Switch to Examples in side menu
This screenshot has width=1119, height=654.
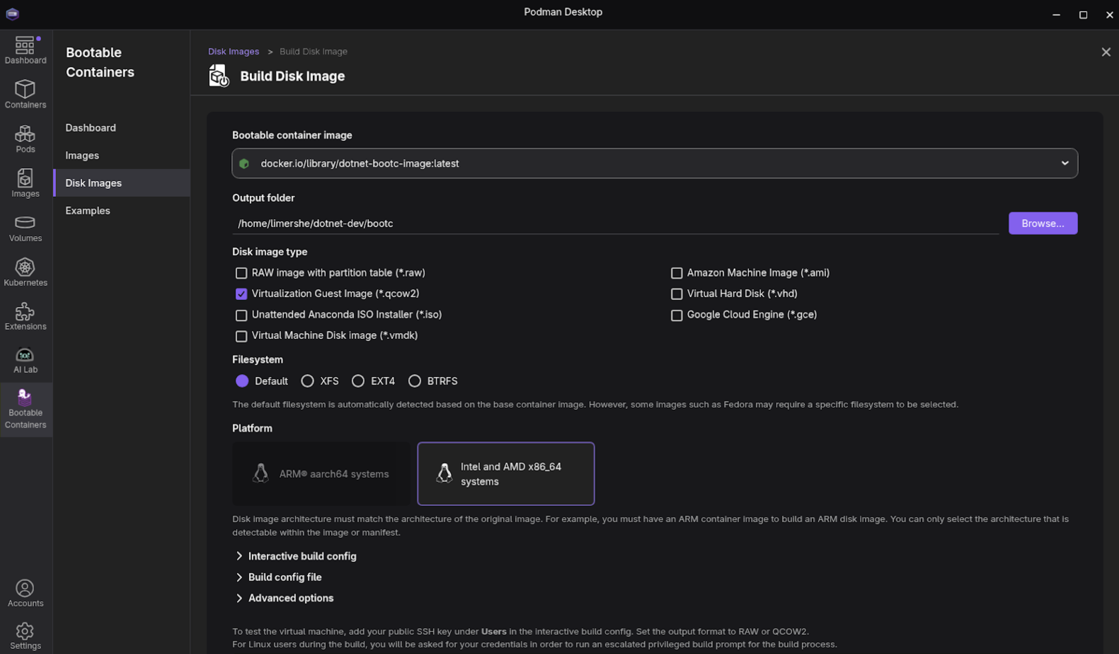[88, 211]
